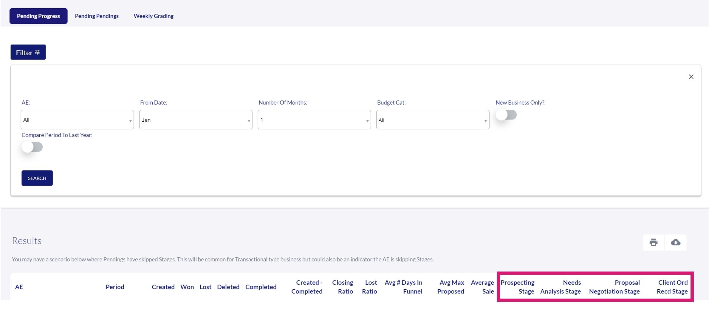
Task: Sort by Client Ord Recd Stage
Action: tap(672, 287)
